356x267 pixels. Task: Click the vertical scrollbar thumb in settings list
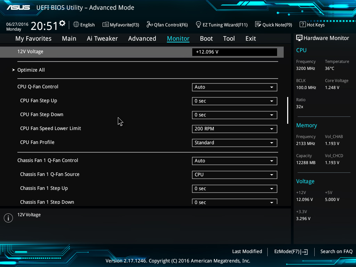tap(288, 111)
